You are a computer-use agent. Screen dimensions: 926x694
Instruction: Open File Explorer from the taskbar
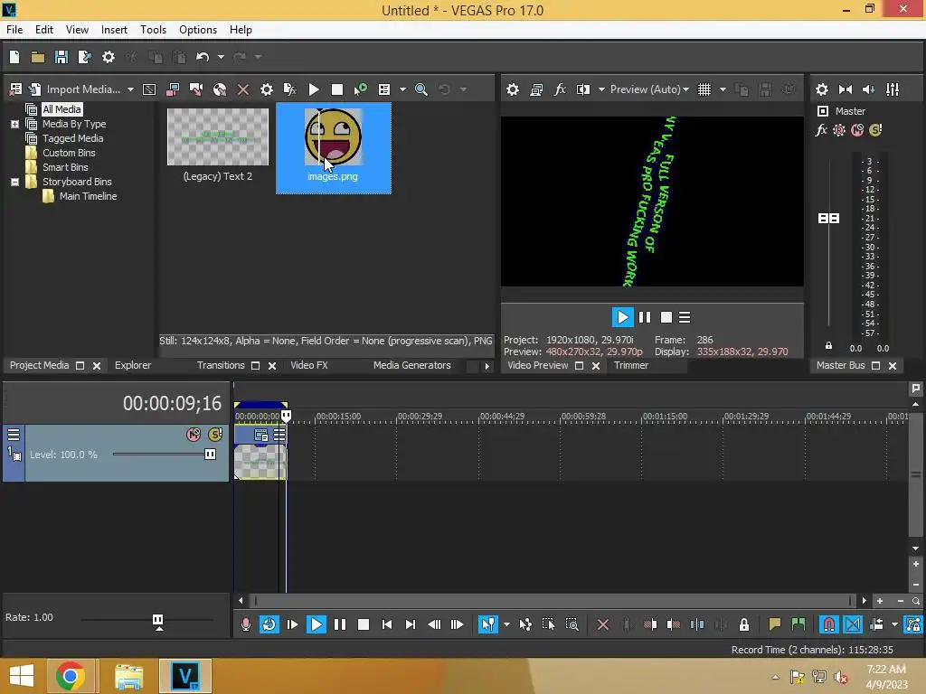pyautogui.click(x=128, y=676)
